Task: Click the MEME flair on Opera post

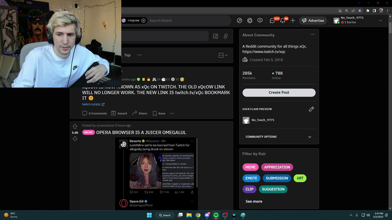Action: (88, 133)
